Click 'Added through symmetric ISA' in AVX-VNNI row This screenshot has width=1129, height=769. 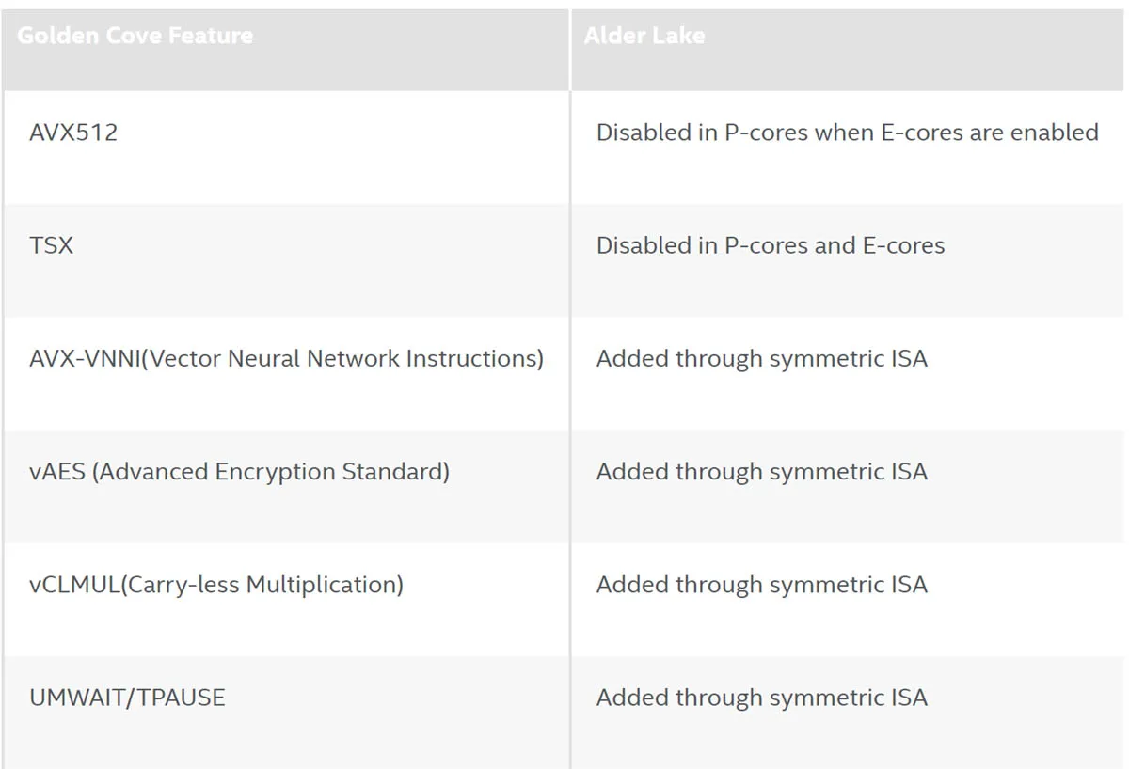762,359
